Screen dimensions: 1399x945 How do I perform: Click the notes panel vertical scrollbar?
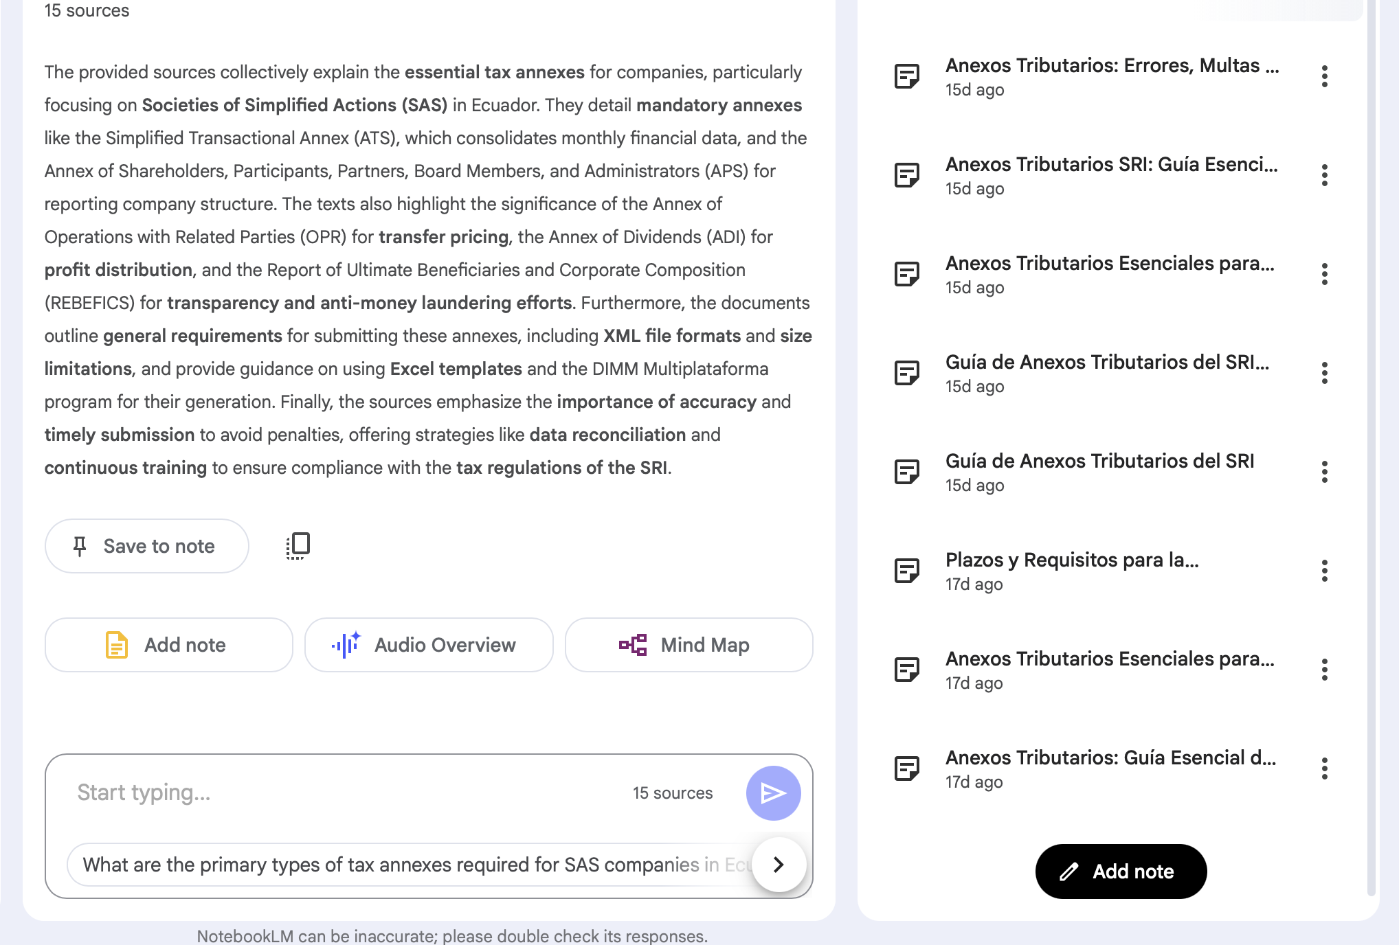[x=1371, y=446]
